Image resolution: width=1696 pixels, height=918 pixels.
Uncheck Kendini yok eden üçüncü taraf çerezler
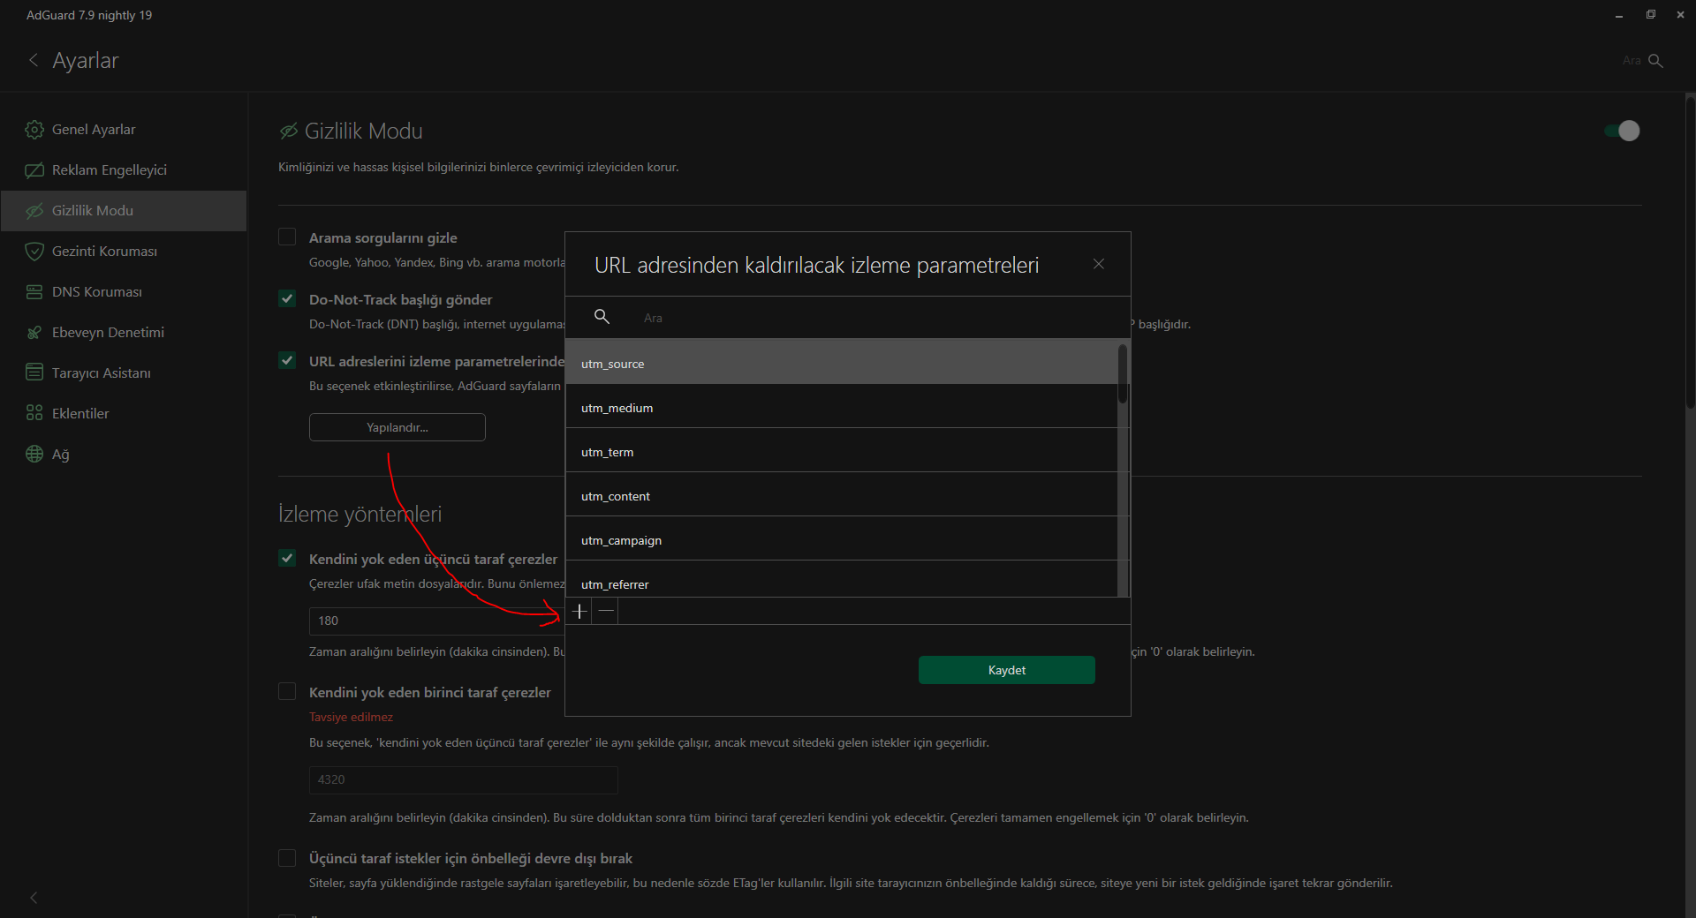287,558
